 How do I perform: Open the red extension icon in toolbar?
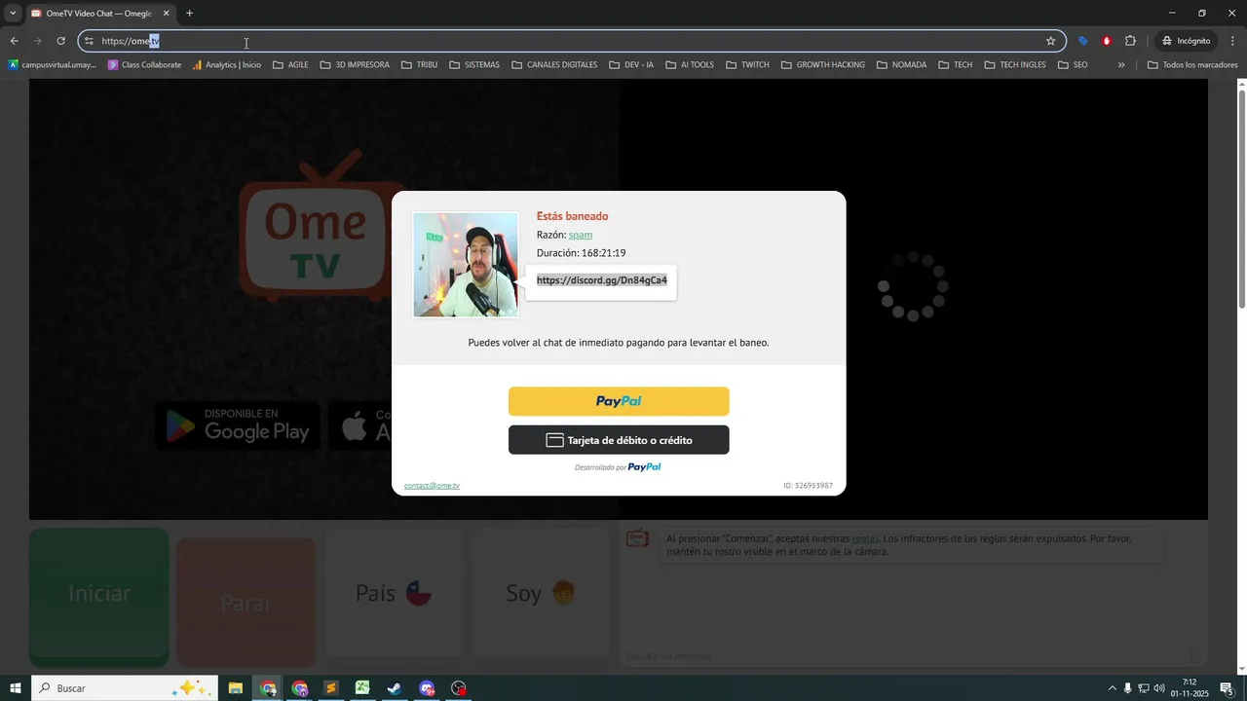coord(1107,41)
